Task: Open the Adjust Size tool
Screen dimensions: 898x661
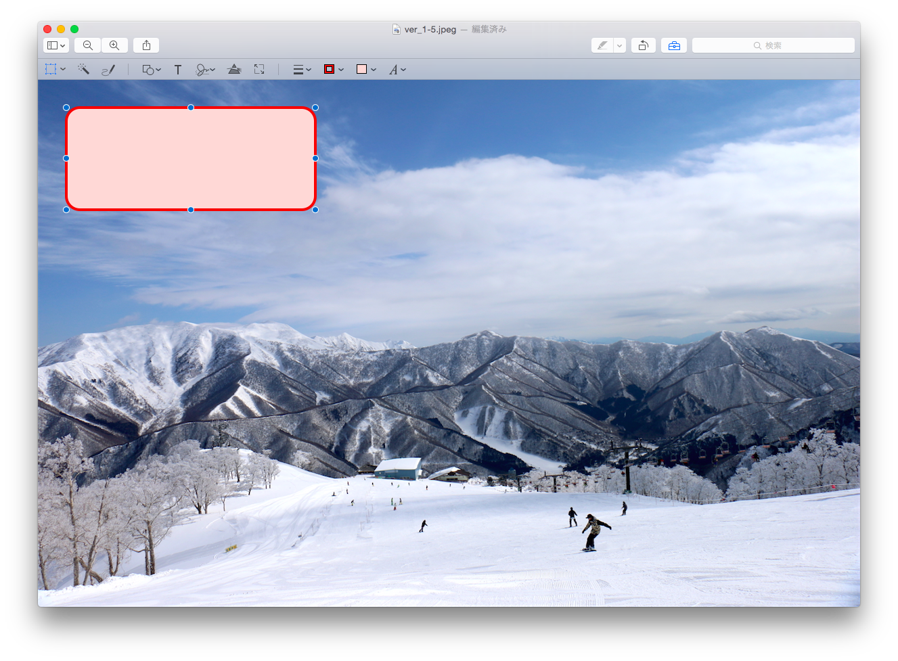Action: click(x=259, y=69)
